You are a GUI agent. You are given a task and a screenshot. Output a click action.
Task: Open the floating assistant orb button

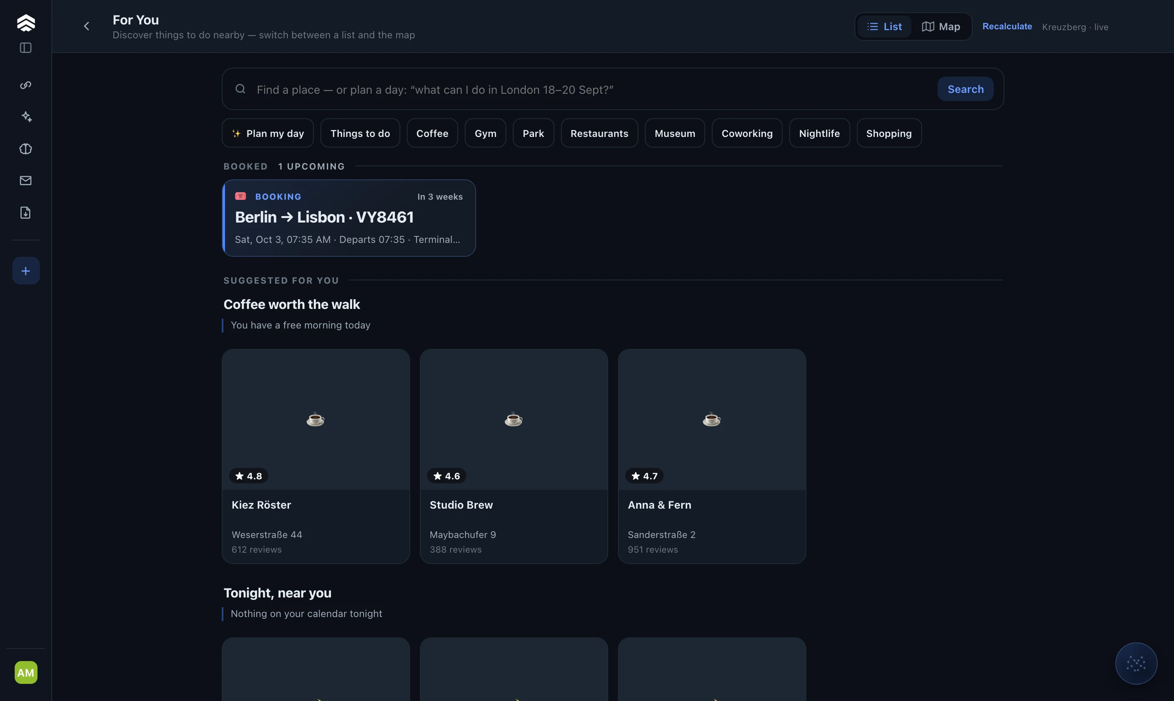[1136, 663]
